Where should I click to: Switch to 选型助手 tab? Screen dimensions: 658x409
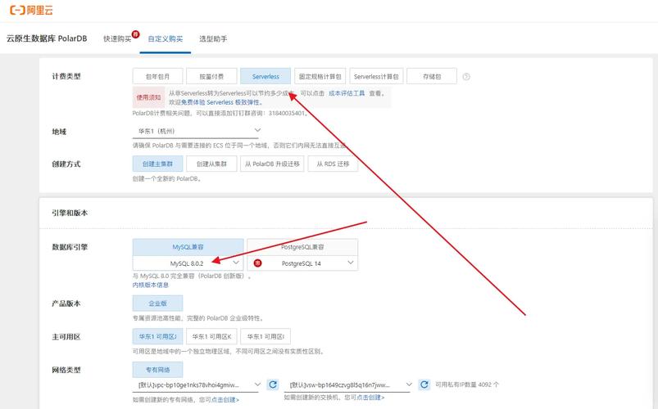point(213,38)
